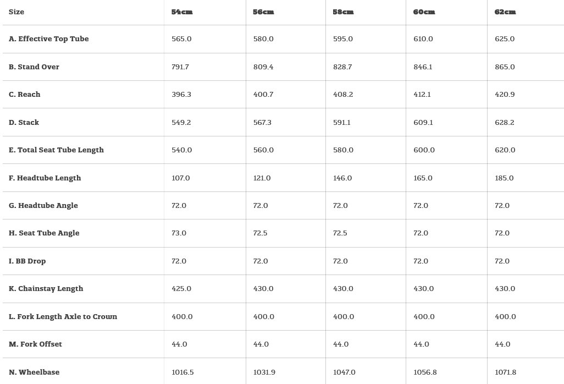Click the 54cm size column header
The height and width of the screenshot is (384, 564).
[182, 12]
